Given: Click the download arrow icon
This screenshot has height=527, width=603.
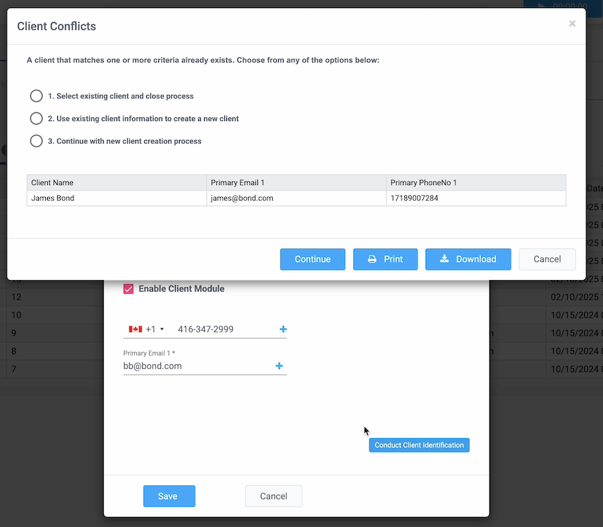Looking at the screenshot, I should (444, 259).
